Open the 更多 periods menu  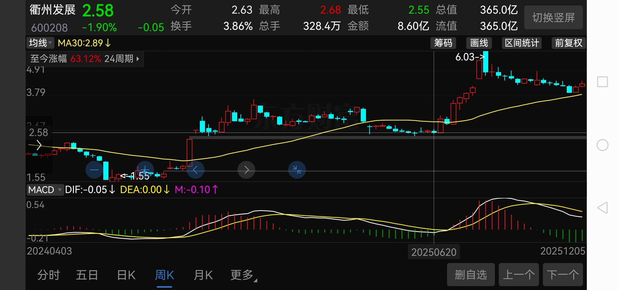click(243, 275)
